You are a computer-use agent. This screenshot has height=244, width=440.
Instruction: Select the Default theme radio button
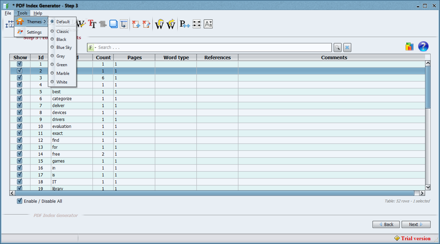(52, 21)
